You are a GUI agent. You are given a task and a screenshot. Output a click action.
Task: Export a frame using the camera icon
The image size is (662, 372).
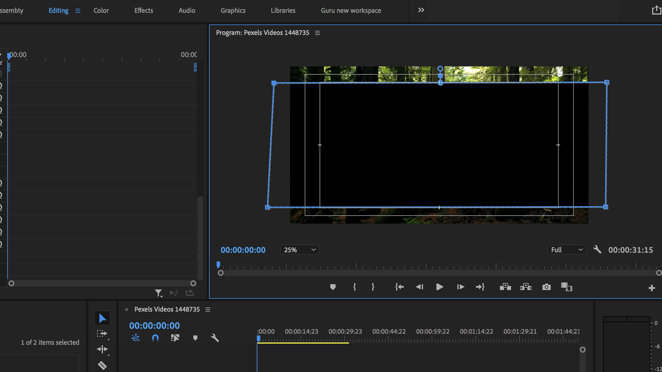coord(546,287)
